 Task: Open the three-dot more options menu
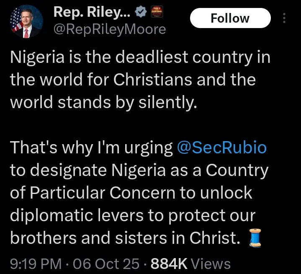click(x=285, y=18)
